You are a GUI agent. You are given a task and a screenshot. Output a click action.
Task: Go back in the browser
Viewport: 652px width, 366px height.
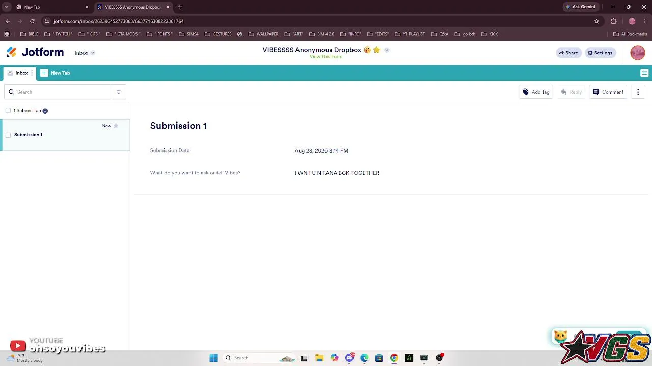pyautogui.click(x=8, y=21)
